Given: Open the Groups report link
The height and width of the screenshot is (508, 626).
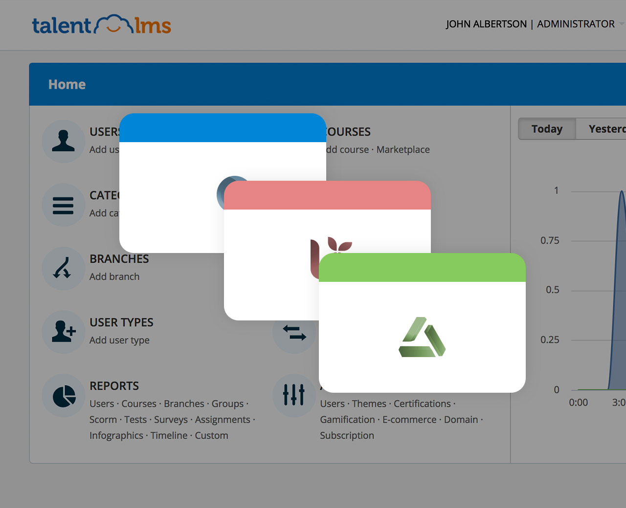Looking at the screenshot, I should pos(227,404).
